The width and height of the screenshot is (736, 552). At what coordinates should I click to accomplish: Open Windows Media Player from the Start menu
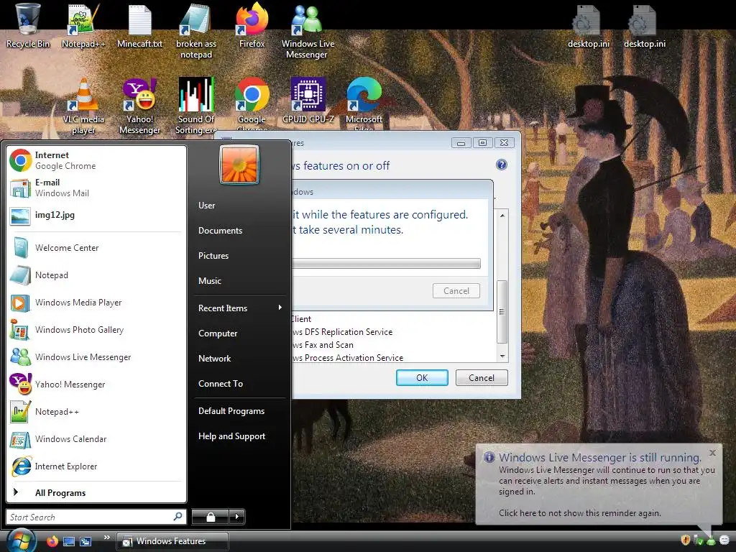tap(96, 303)
